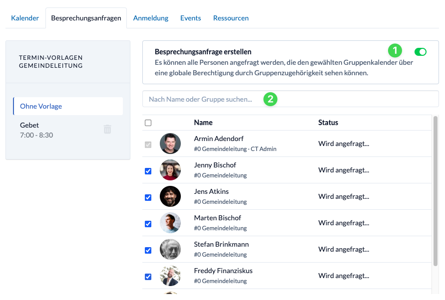Viewport: 445px width, 300px height.
Task: Open the Anmeldung tab
Action: 151,18
